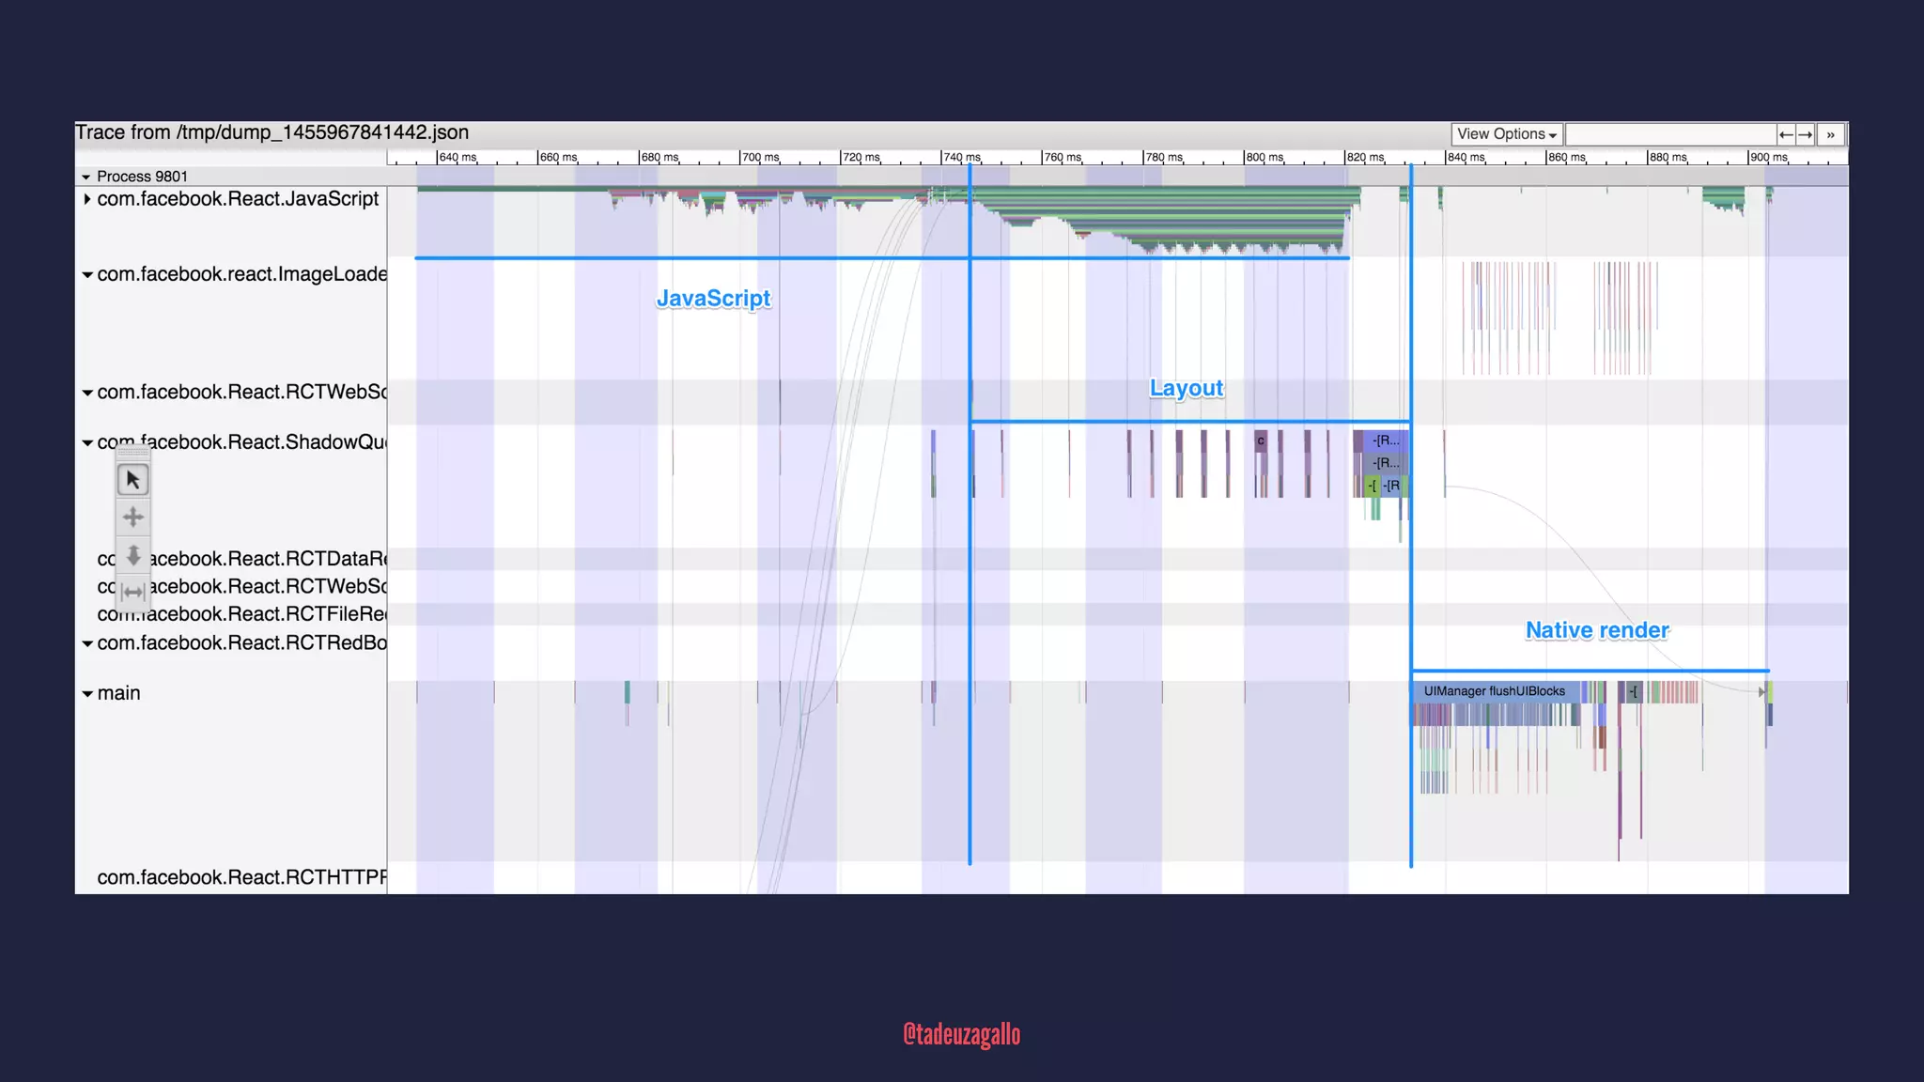Click the double-chevron expand button
The height and width of the screenshot is (1082, 1924).
click(1830, 134)
